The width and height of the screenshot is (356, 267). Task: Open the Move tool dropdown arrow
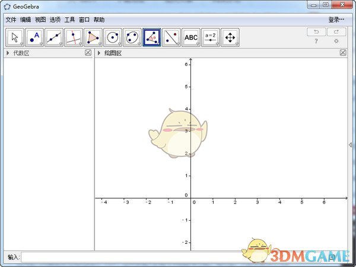pos(21,44)
